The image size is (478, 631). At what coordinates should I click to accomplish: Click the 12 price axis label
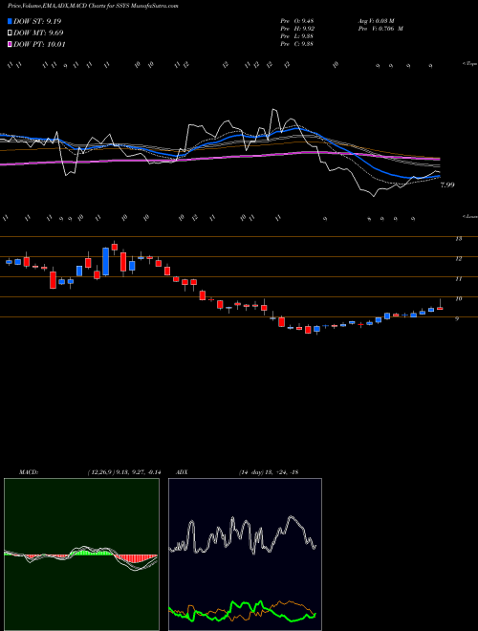458,259
